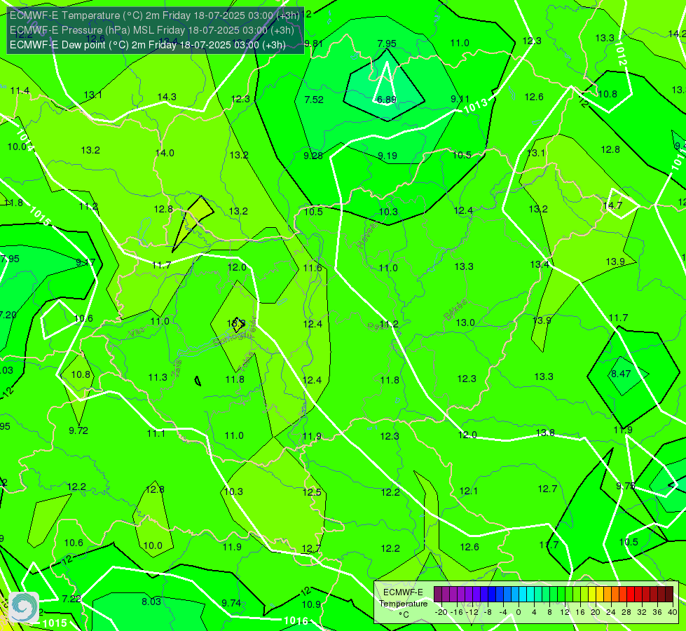Click the dark purple legend swatch above -20
686x631 pixels.
(x=438, y=595)
